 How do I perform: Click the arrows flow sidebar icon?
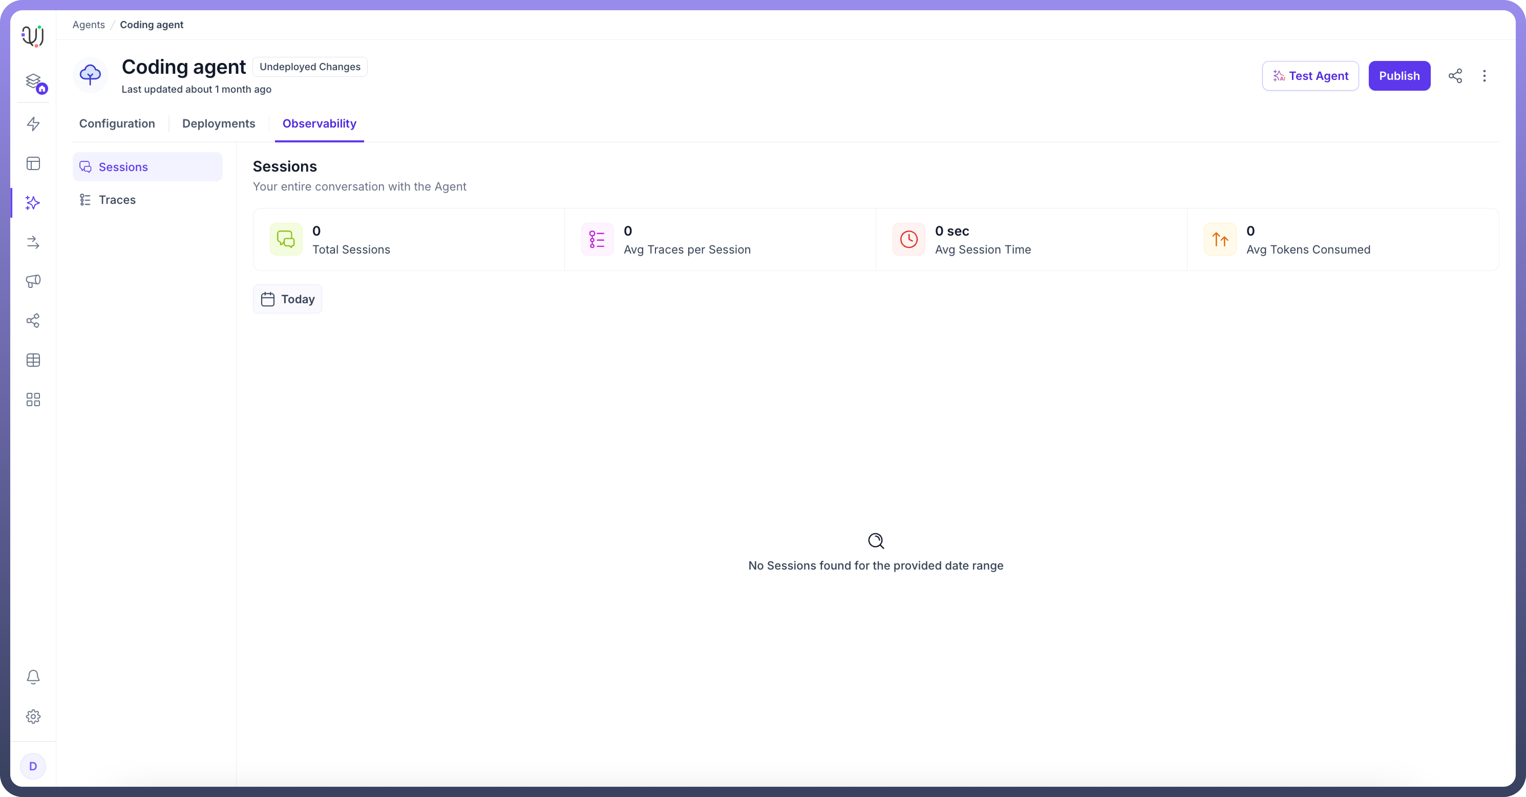coord(33,242)
